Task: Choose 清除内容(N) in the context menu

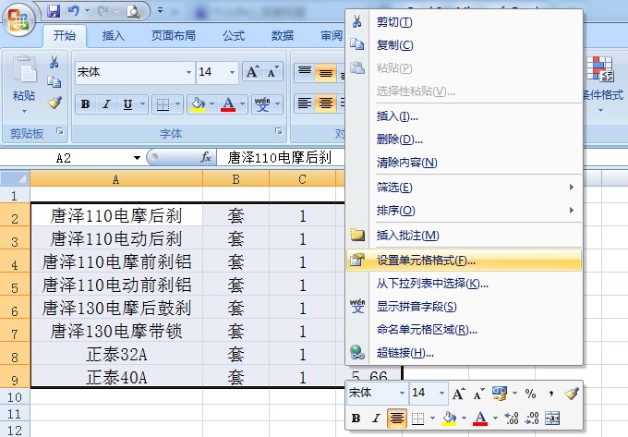Action: (465, 163)
